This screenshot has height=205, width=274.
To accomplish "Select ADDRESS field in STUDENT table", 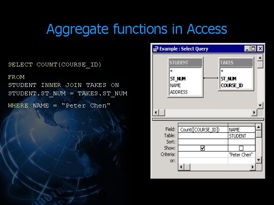I will tap(179, 92).
